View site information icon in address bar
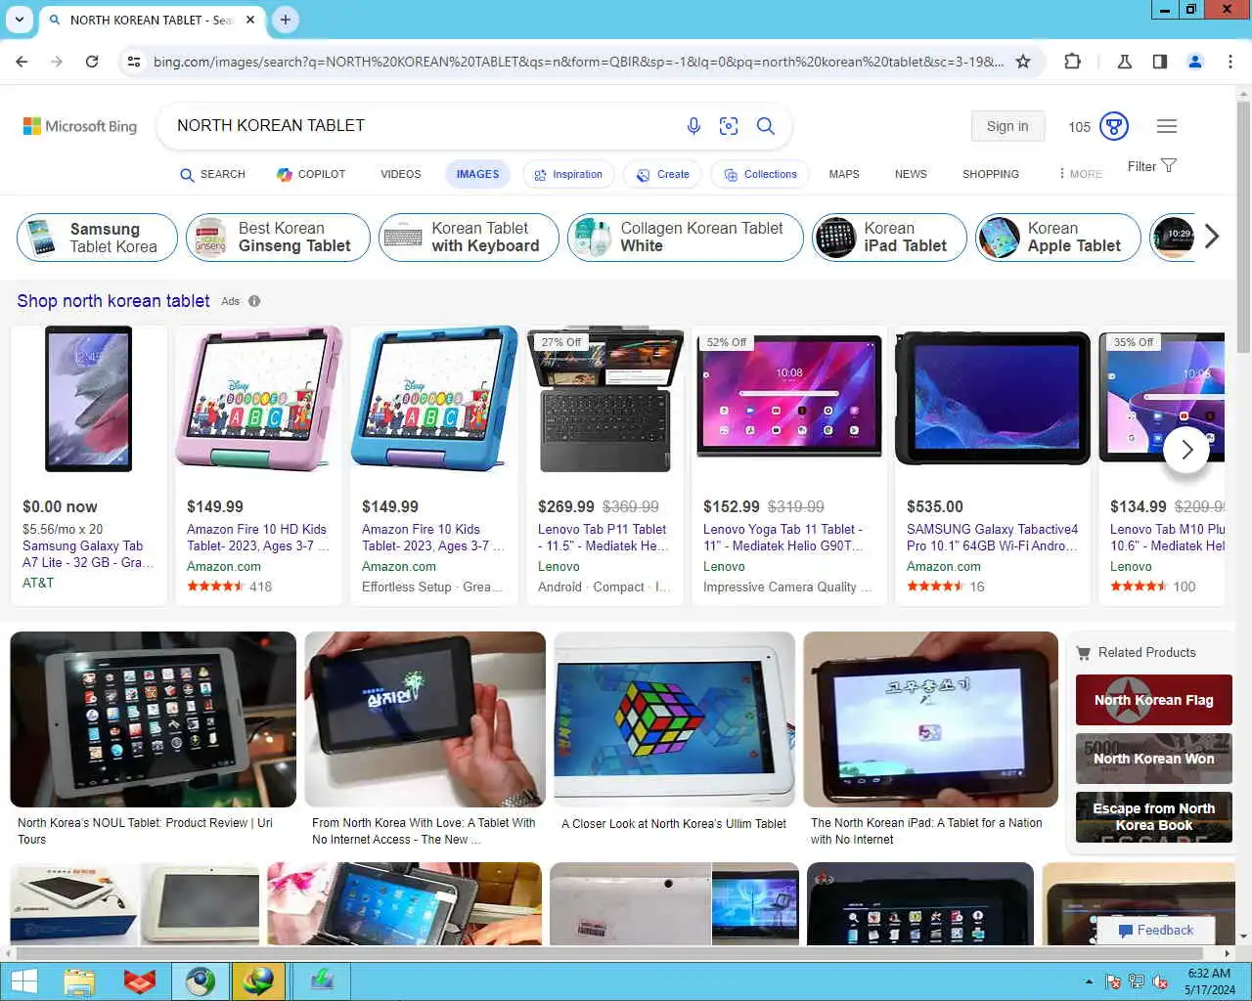Image resolution: width=1252 pixels, height=1001 pixels. [x=134, y=62]
